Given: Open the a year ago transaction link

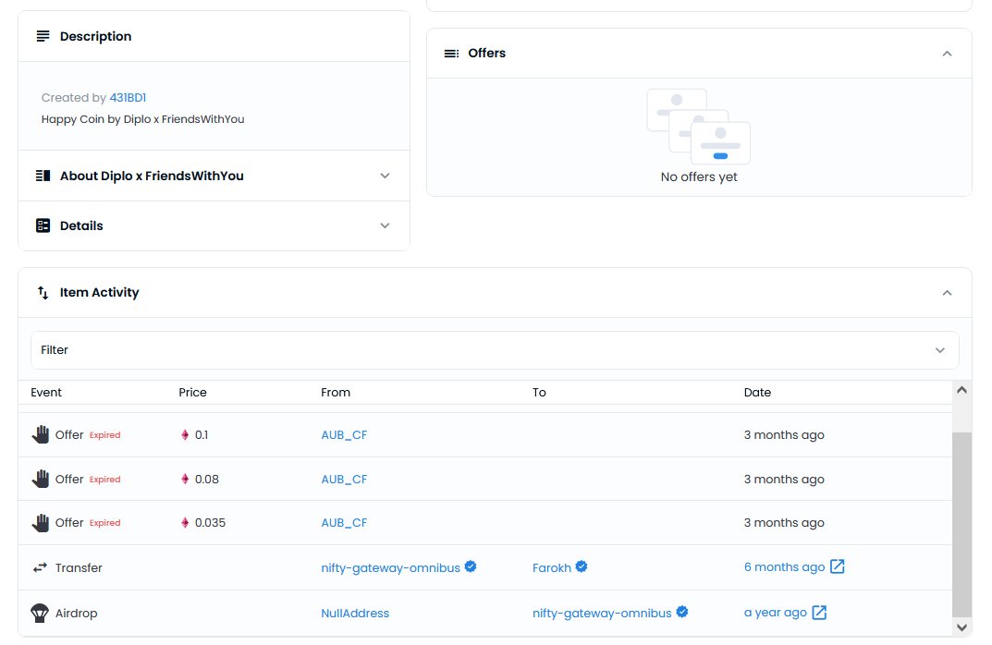Looking at the screenshot, I should [776, 612].
